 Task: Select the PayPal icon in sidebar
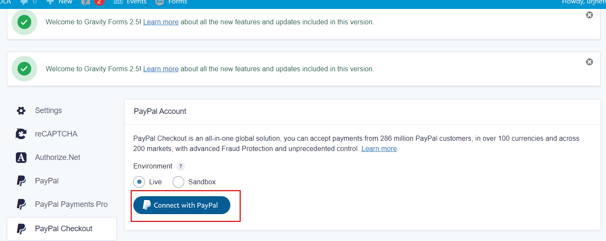click(x=21, y=181)
